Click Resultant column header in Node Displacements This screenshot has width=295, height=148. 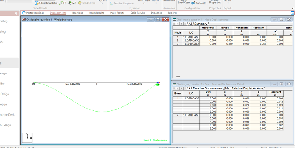click(258, 28)
